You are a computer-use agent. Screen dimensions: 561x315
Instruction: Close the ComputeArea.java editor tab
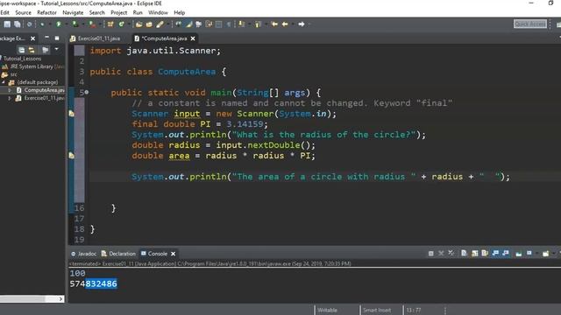193,38
